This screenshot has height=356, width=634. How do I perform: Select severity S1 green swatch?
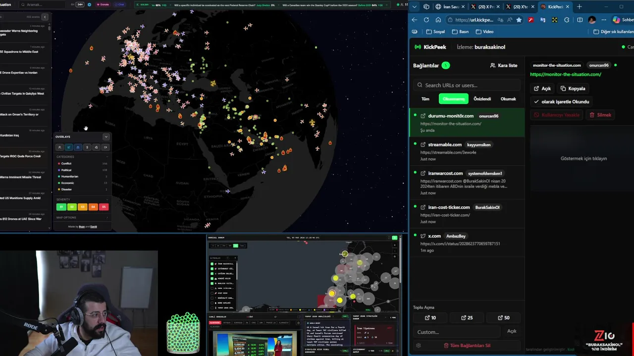click(61, 207)
